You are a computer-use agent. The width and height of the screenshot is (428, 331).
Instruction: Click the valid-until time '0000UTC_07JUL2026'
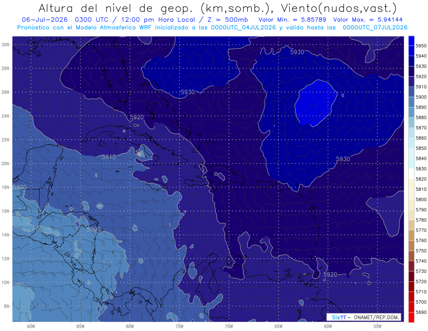coord(375,27)
